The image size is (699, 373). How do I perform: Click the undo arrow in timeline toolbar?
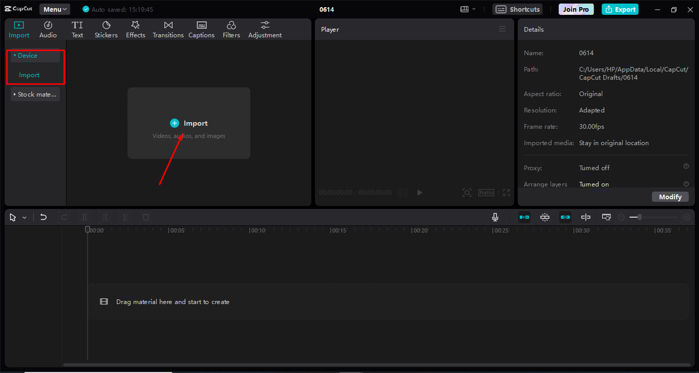click(44, 217)
